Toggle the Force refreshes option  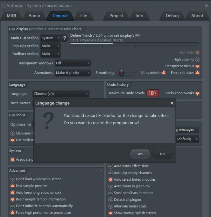click(197, 73)
